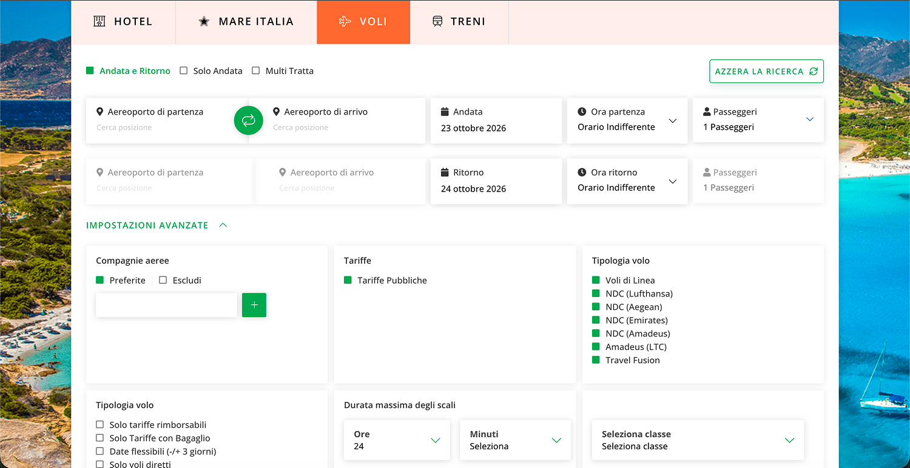Click Azzera la ricerca button

767,72
